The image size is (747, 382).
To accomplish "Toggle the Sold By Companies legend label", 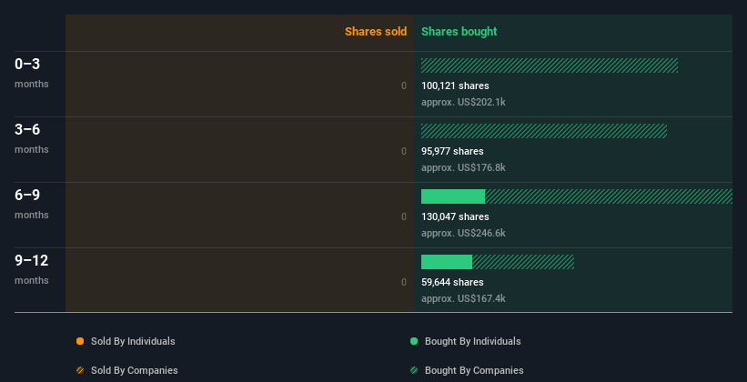I will pos(135,370).
